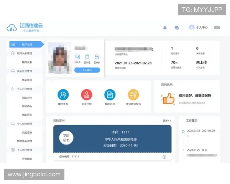Screen dimensions: 230x184
Task: Open 聘用关系 submenu item in sidebar
Action: pyautogui.click(x=27, y=62)
